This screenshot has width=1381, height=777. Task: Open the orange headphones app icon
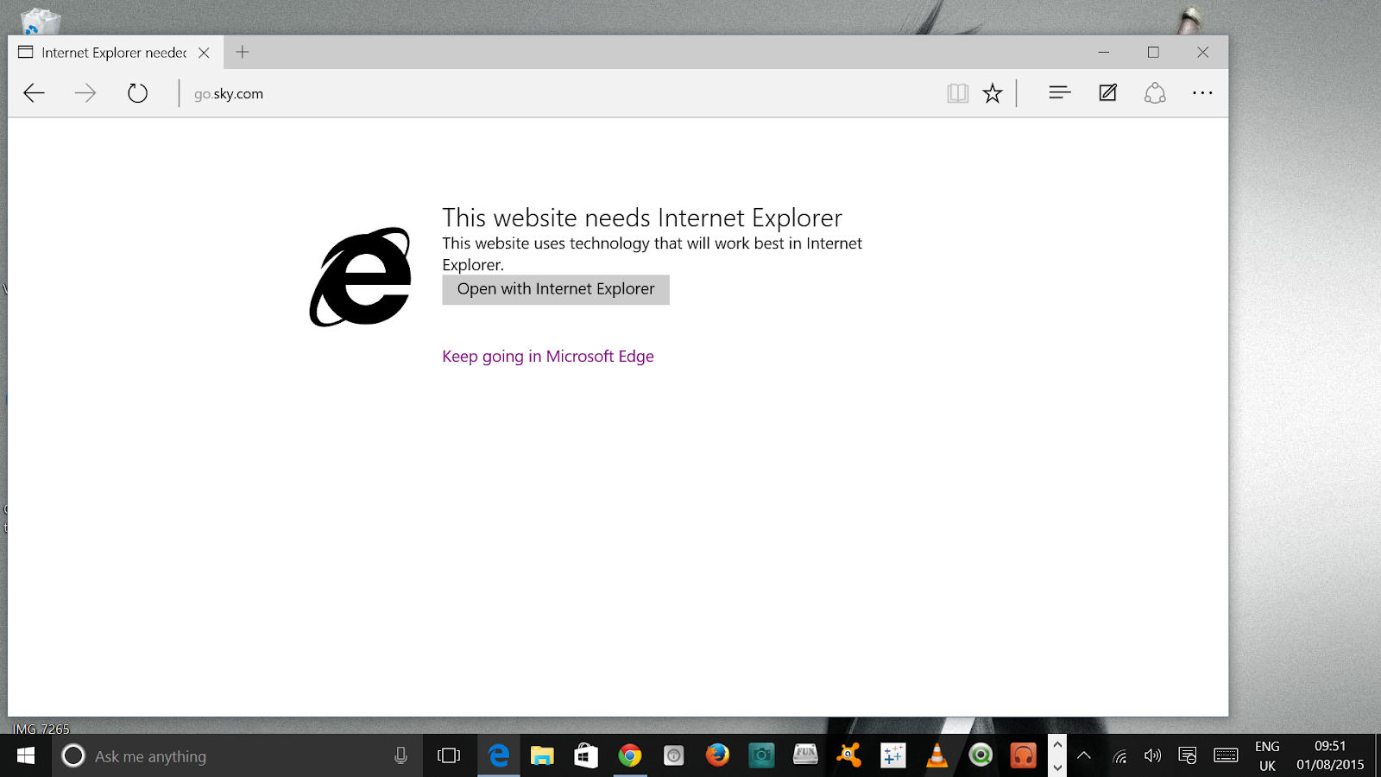coord(1024,756)
